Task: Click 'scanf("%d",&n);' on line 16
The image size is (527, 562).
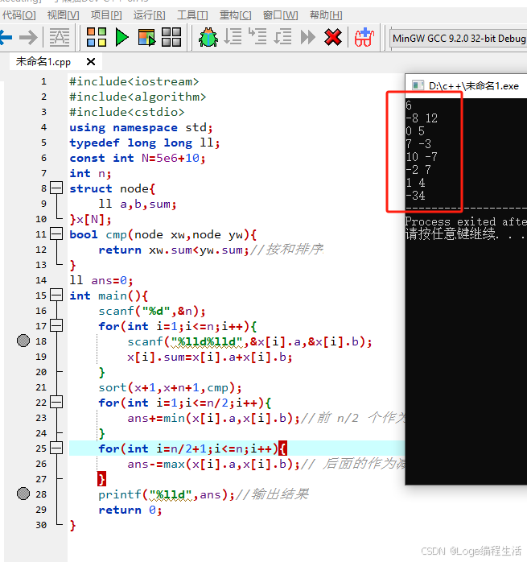Action: tap(152, 311)
